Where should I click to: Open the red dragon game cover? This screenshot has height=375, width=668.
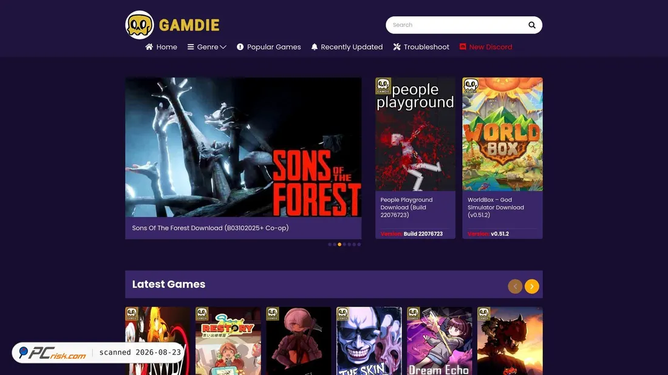pyautogui.click(x=510, y=341)
